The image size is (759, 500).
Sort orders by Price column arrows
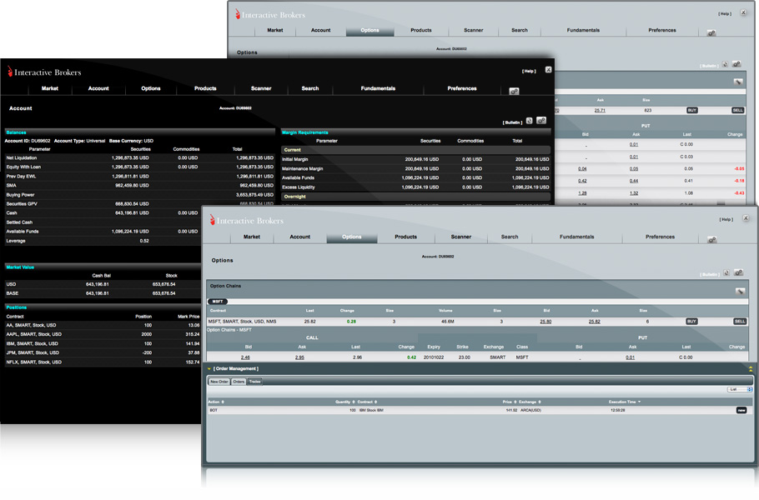click(x=515, y=402)
